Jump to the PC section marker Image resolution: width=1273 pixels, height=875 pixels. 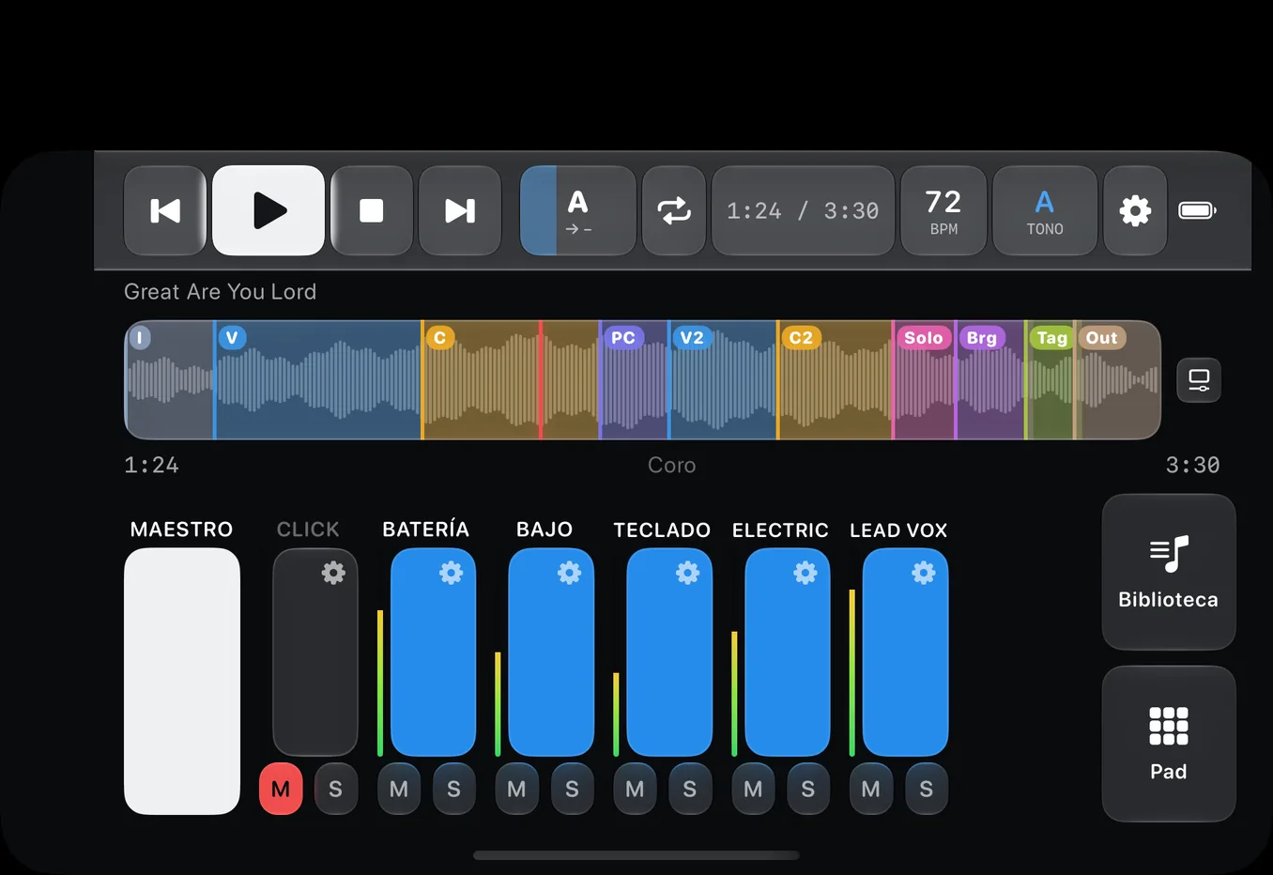tap(623, 338)
